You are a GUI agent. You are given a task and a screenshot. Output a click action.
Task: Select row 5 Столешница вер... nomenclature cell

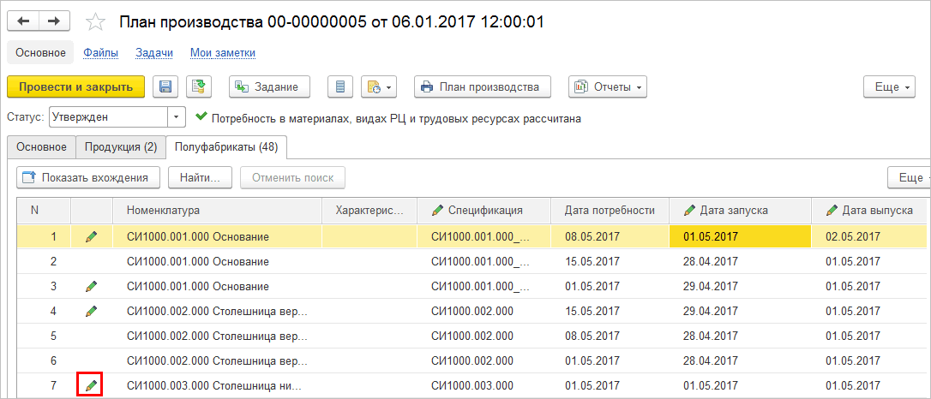coord(217,336)
